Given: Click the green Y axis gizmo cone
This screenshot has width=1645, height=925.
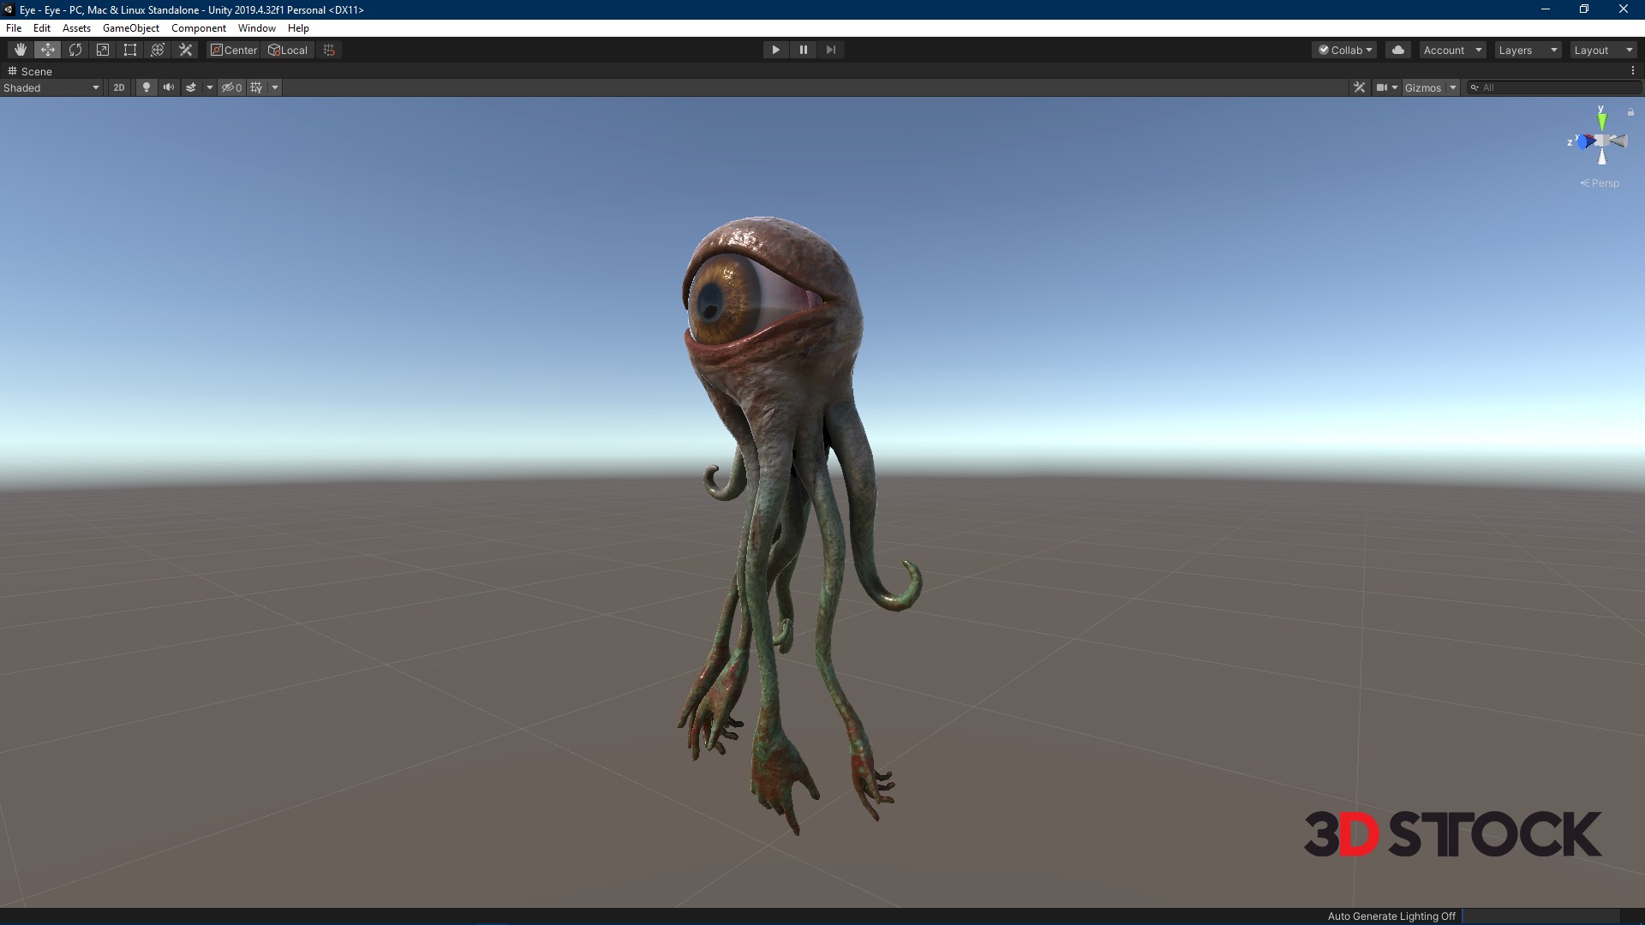Looking at the screenshot, I should pyautogui.click(x=1601, y=122).
